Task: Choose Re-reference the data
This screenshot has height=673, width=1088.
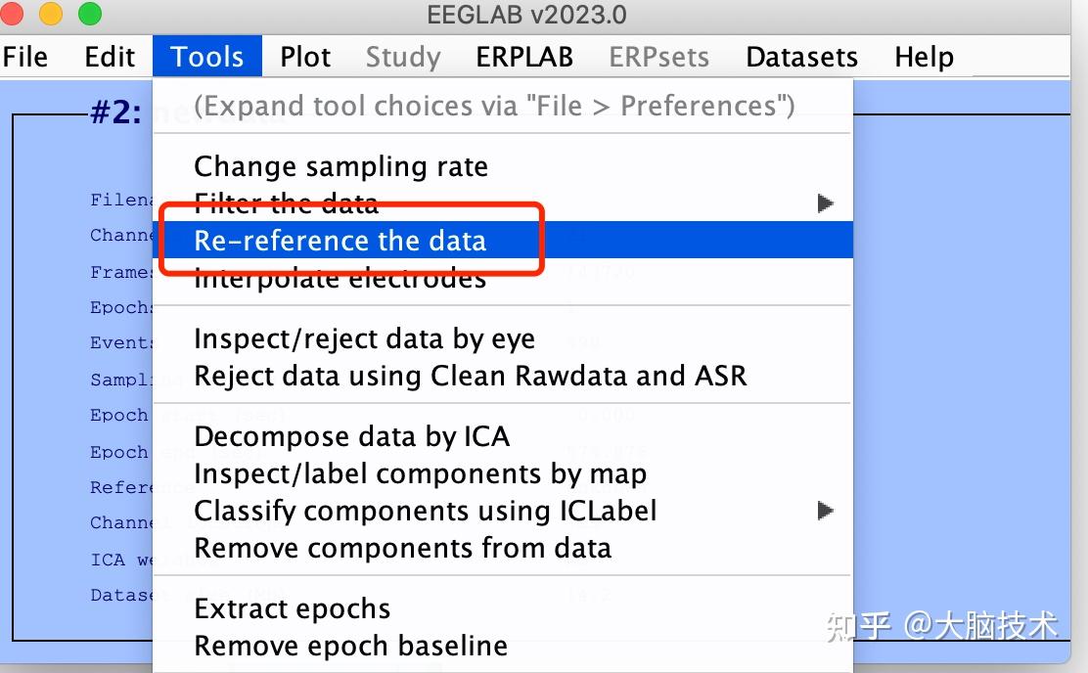Action: tap(340, 241)
